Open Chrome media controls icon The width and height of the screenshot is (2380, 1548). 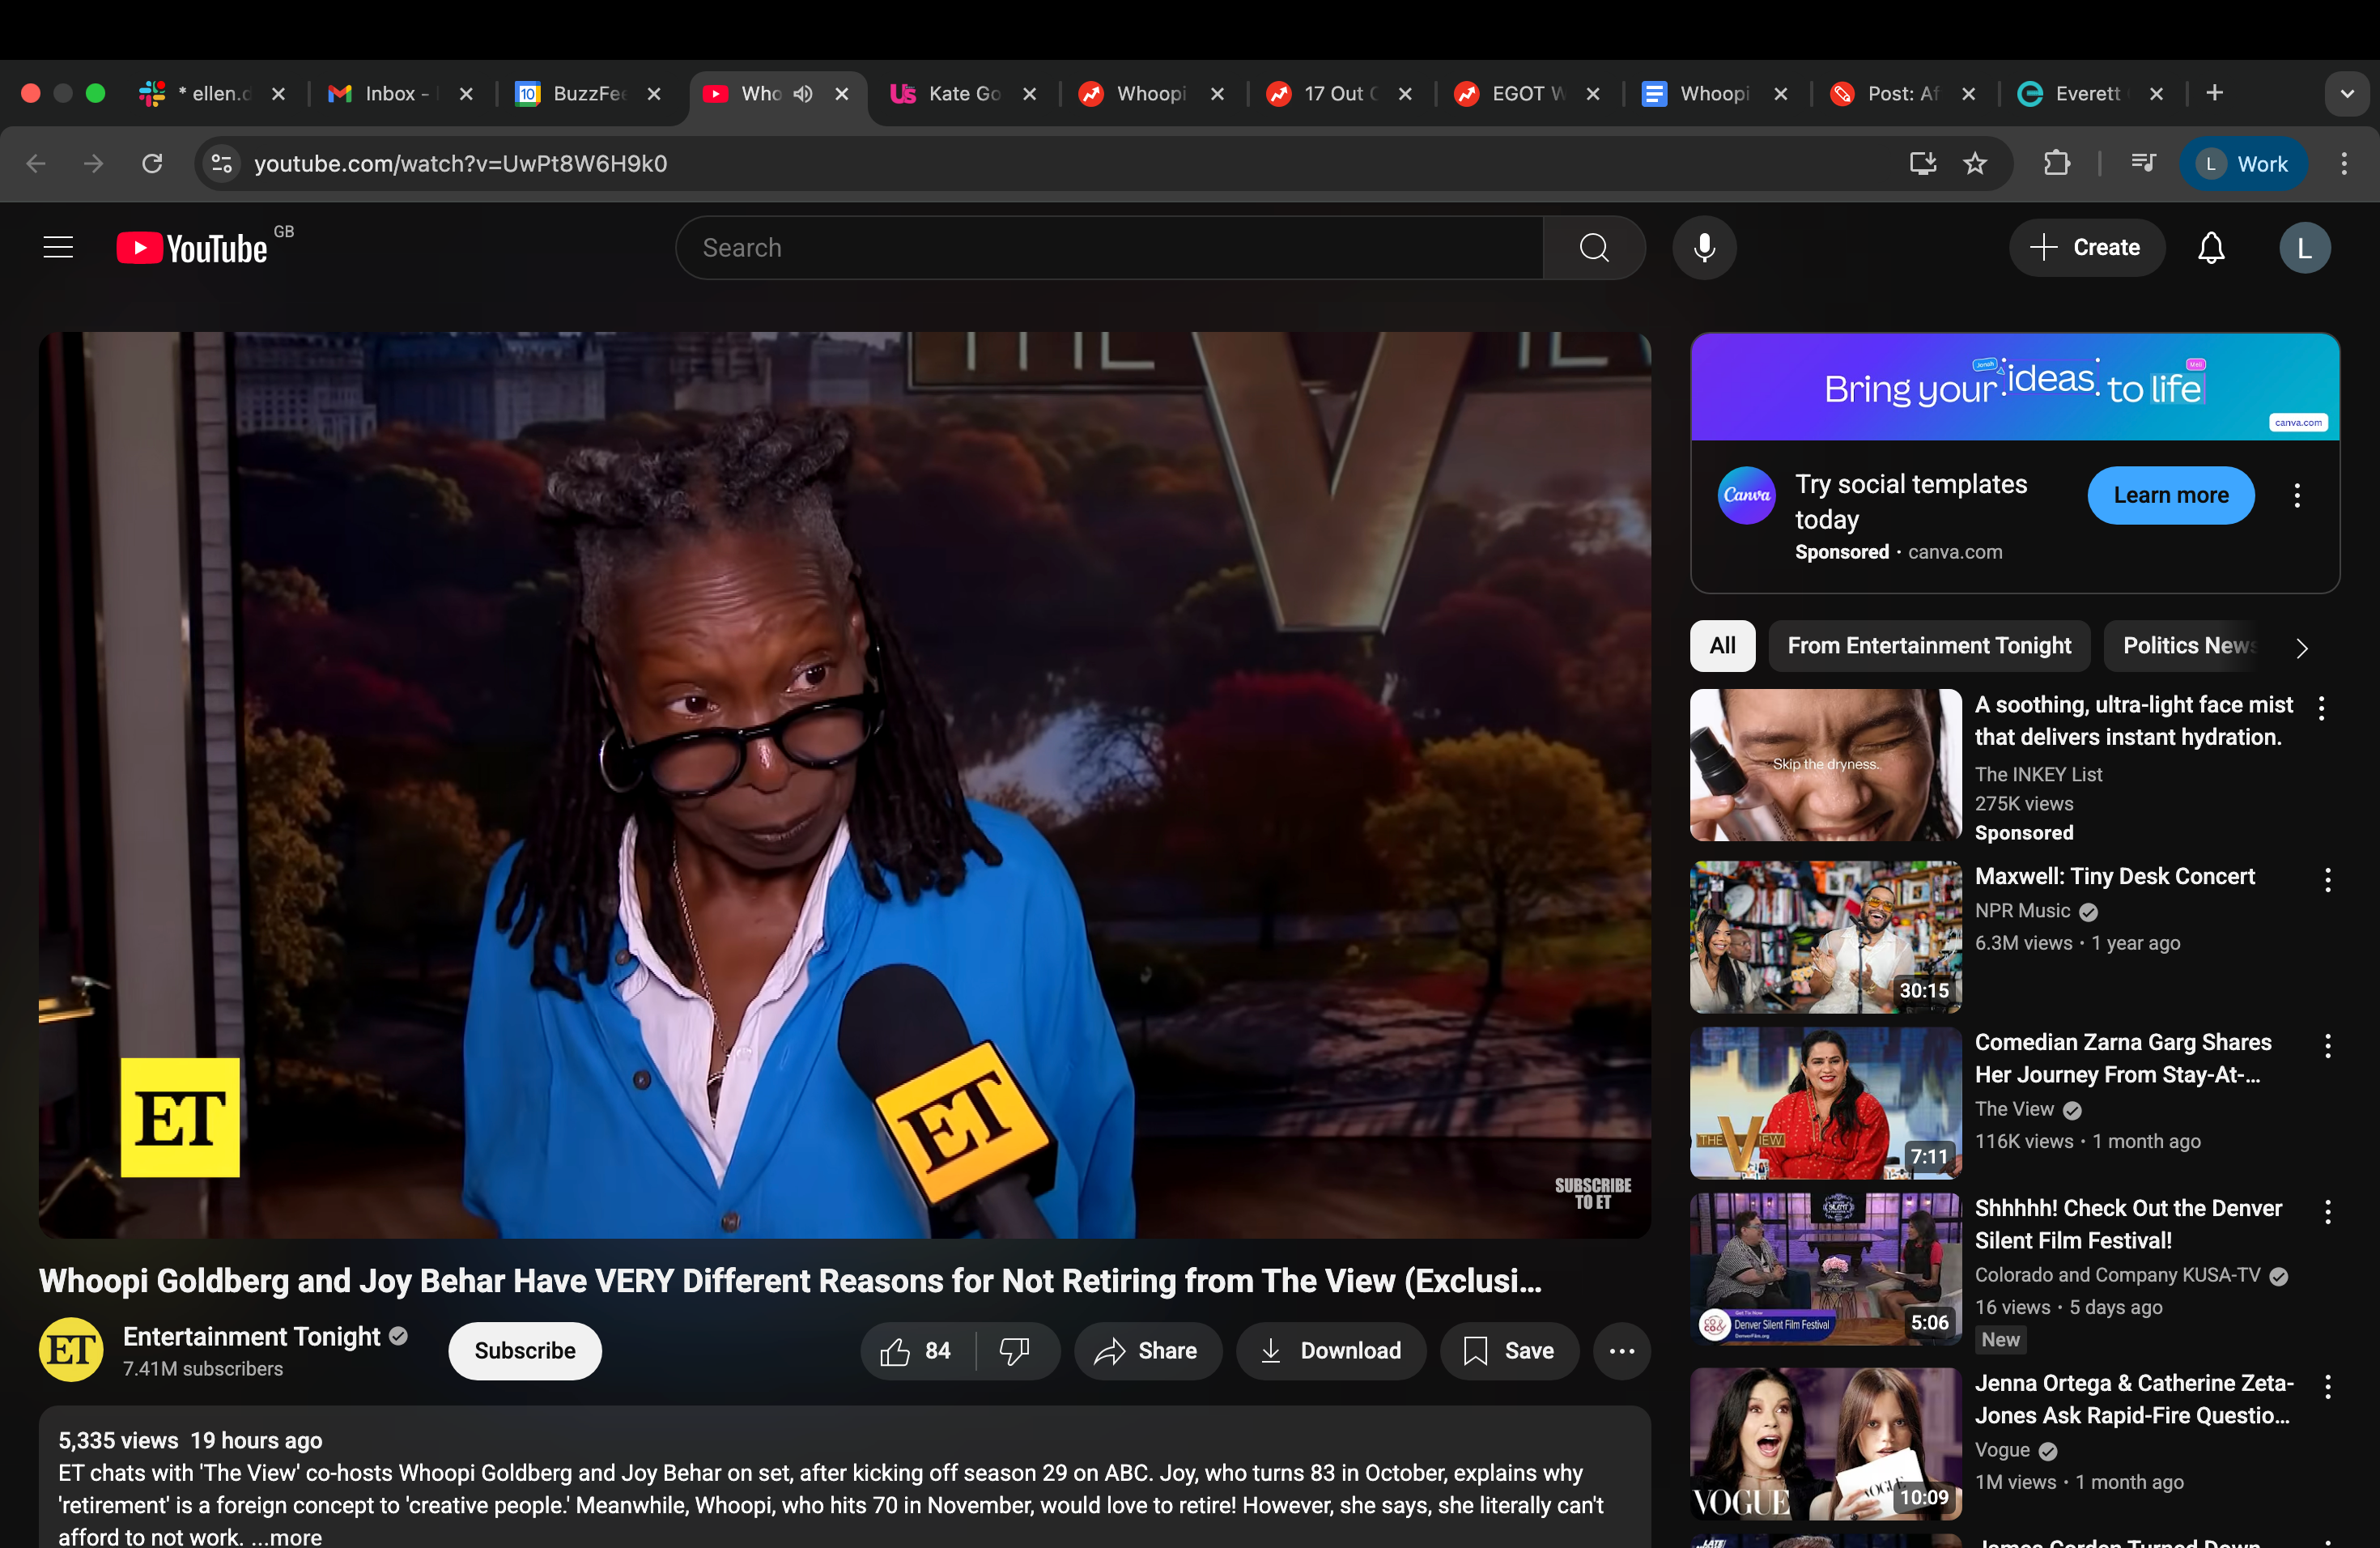pos(2142,163)
